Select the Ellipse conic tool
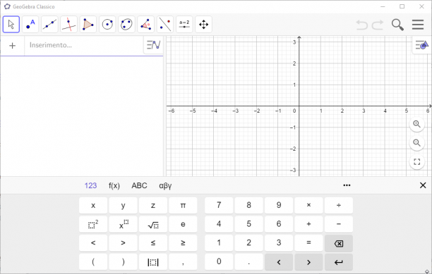 [x=126, y=25]
